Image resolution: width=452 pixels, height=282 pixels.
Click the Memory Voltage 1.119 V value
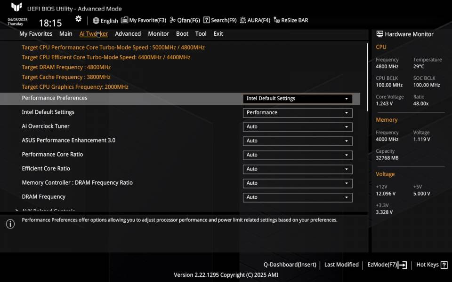(422, 139)
